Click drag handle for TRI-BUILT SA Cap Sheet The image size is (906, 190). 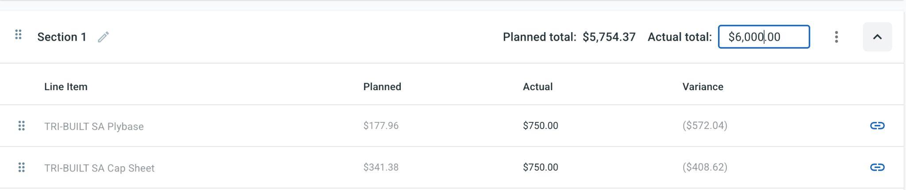pos(21,167)
